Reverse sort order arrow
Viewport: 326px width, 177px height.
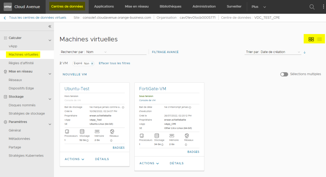pyautogui.click(x=305, y=52)
